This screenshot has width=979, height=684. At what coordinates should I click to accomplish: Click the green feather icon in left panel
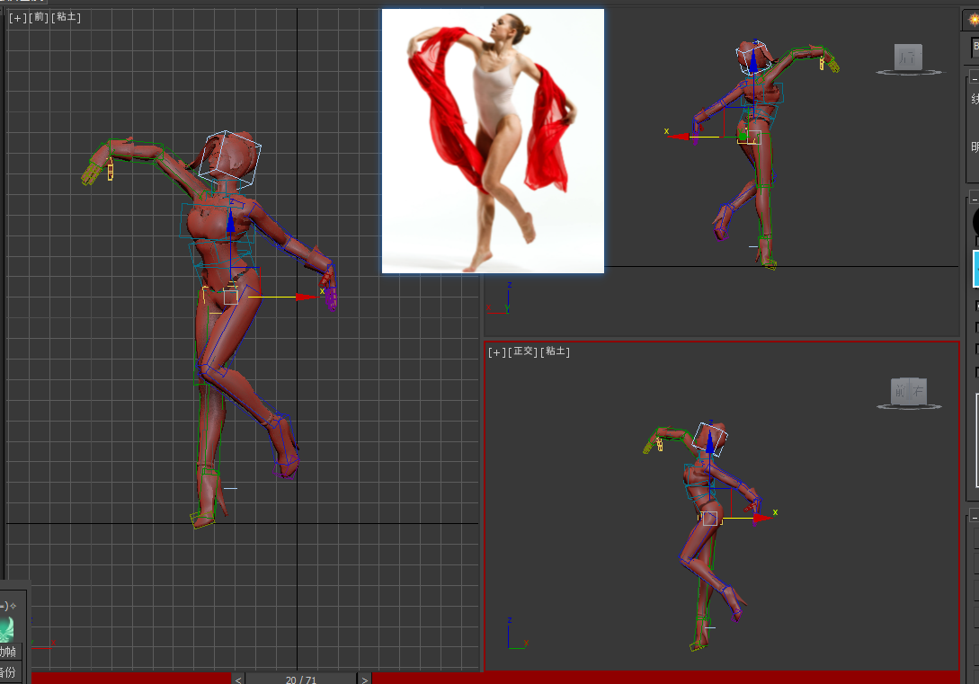click(x=6, y=629)
